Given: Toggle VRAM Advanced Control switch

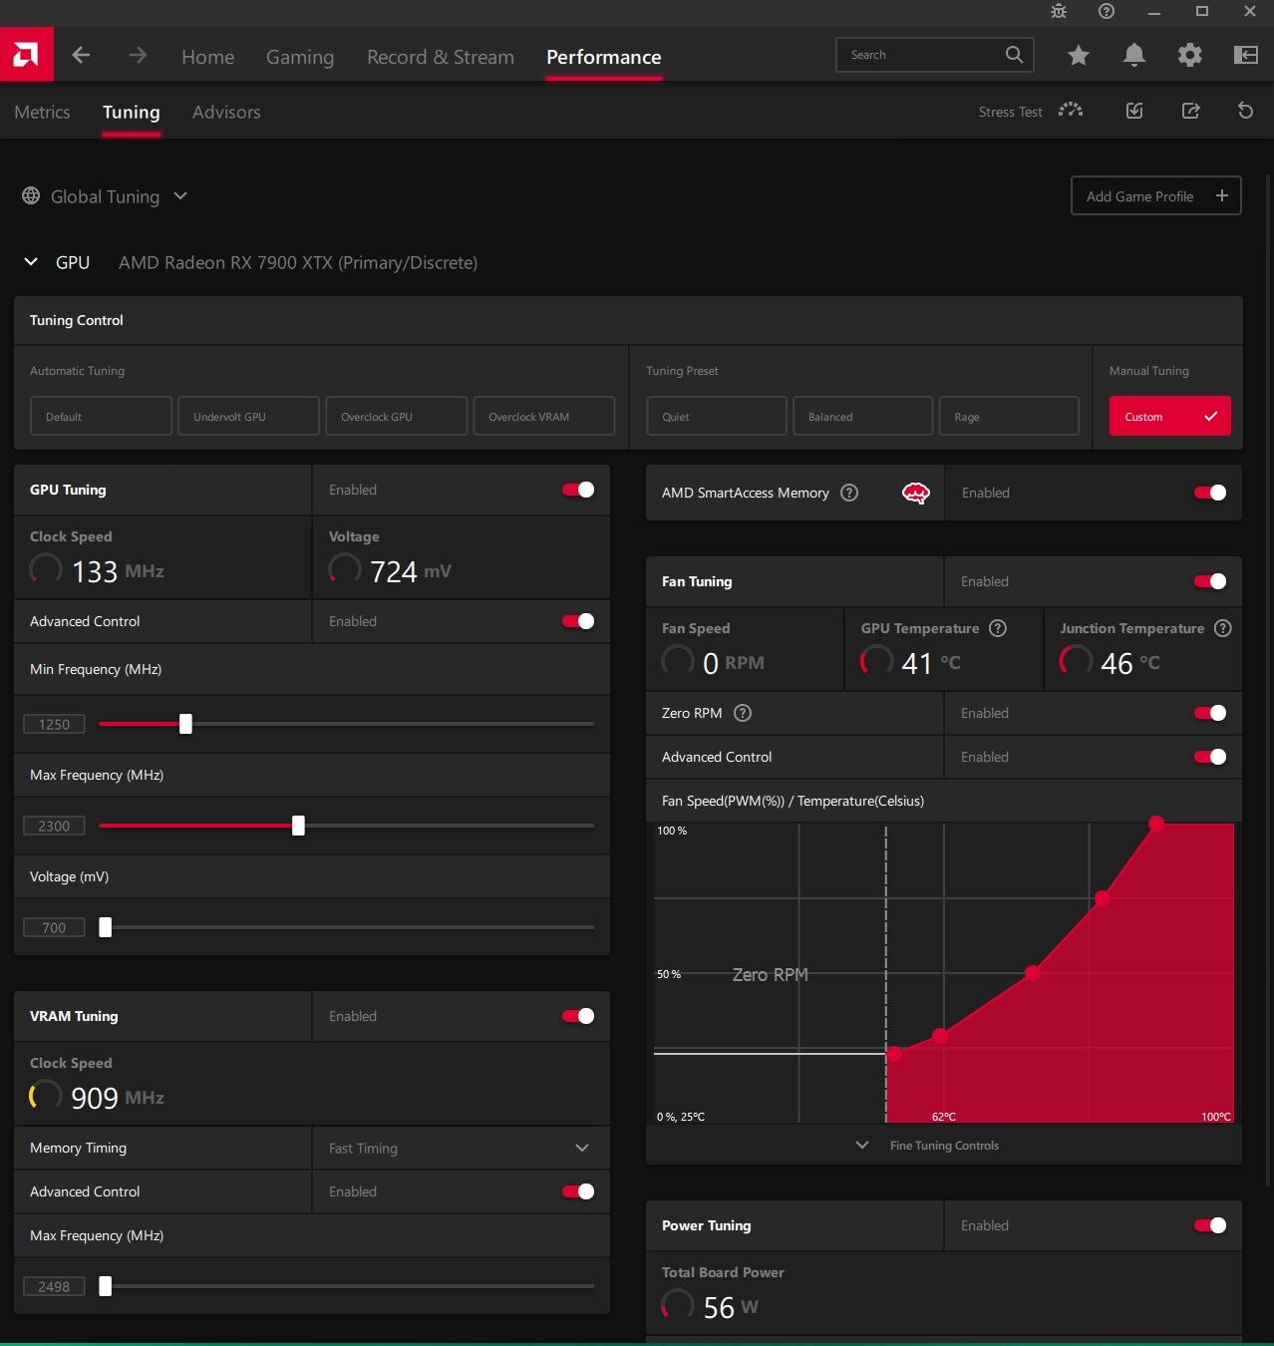Looking at the screenshot, I should point(578,1191).
